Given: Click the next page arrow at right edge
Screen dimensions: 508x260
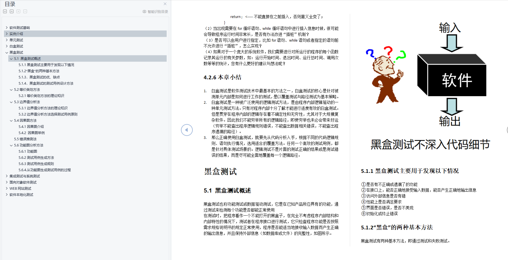Looking at the screenshot, I should click(x=507, y=130).
